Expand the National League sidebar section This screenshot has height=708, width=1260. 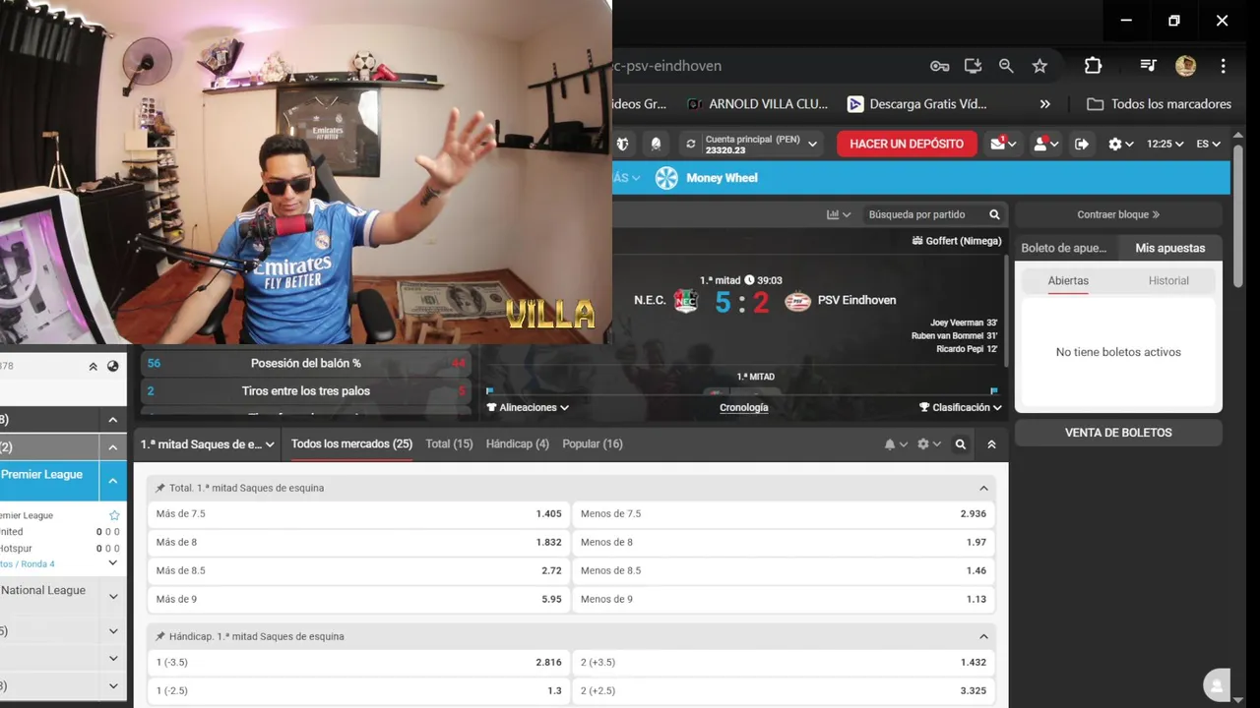(112, 597)
